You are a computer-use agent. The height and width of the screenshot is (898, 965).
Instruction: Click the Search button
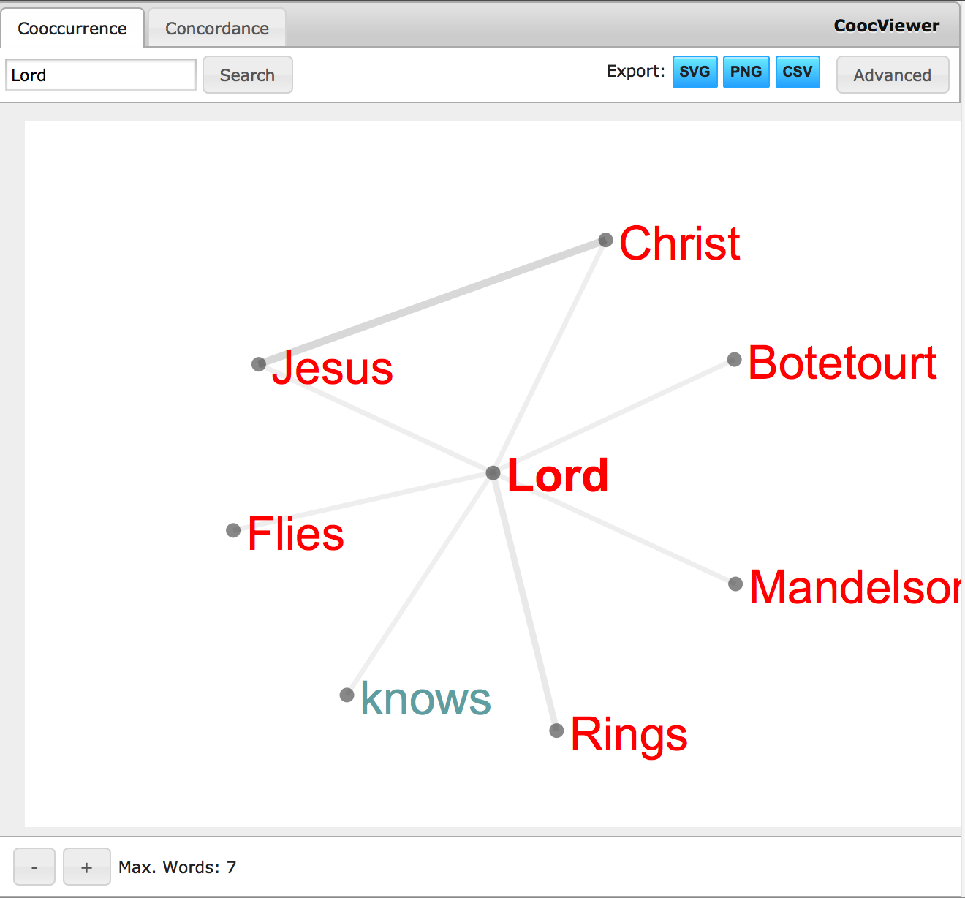pos(247,75)
